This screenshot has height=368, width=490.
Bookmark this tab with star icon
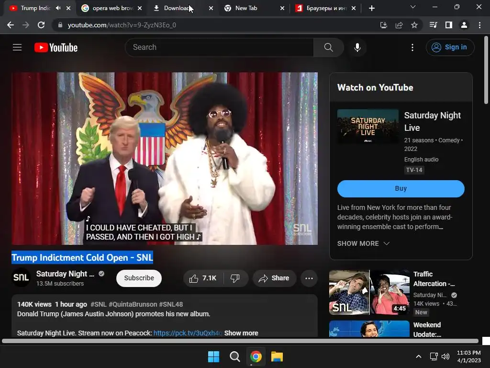coord(414,25)
